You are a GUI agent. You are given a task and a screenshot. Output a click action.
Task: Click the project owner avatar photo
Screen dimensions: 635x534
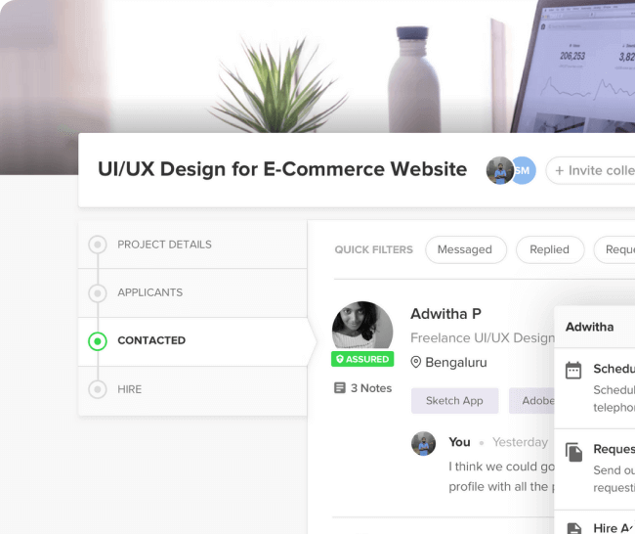point(500,171)
